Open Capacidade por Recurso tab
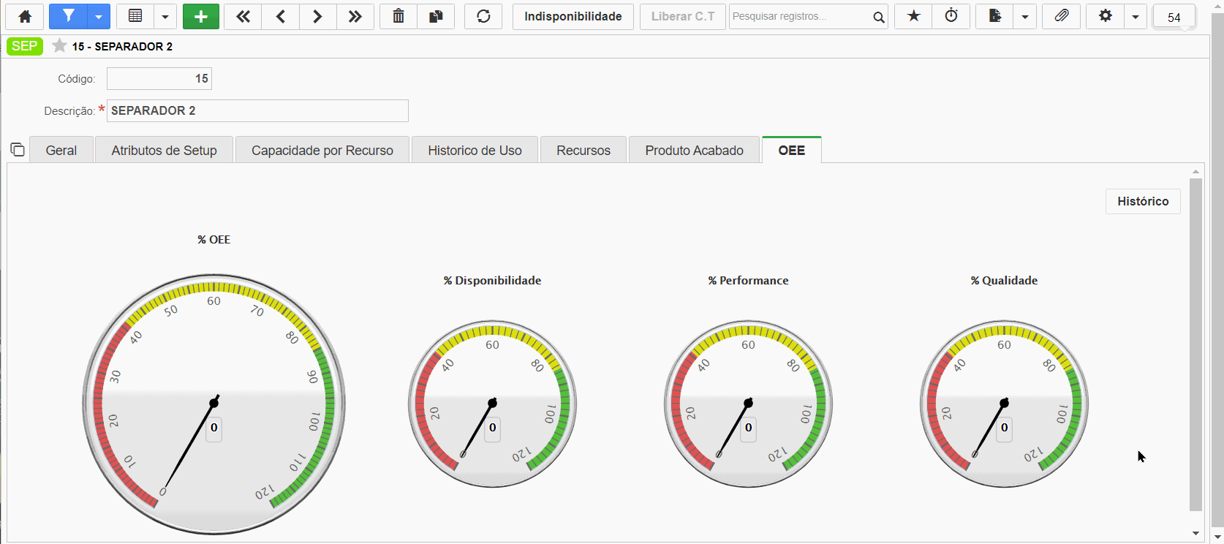The height and width of the screenshot is (544, 1224). coord(322,150)
